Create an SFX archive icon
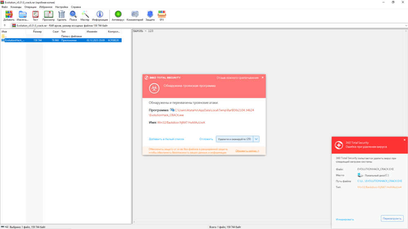Screen dimensions: 408x229 162,15
